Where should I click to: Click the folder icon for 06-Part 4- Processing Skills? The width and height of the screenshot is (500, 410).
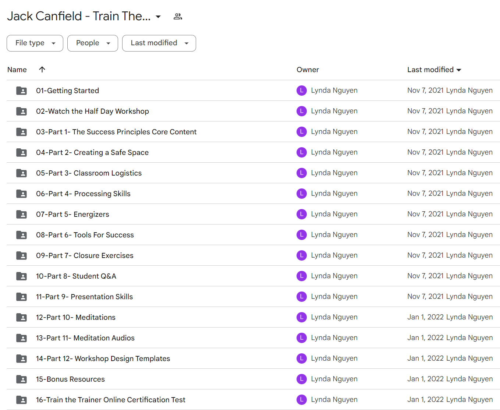pyautogui.click(x=21, y=194)
